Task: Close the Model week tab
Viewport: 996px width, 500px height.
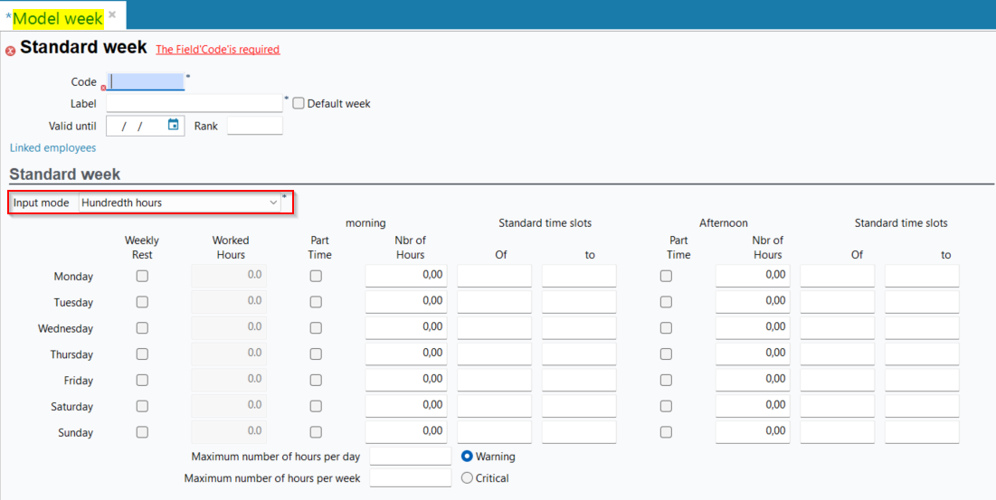Action: pos(112,15)
